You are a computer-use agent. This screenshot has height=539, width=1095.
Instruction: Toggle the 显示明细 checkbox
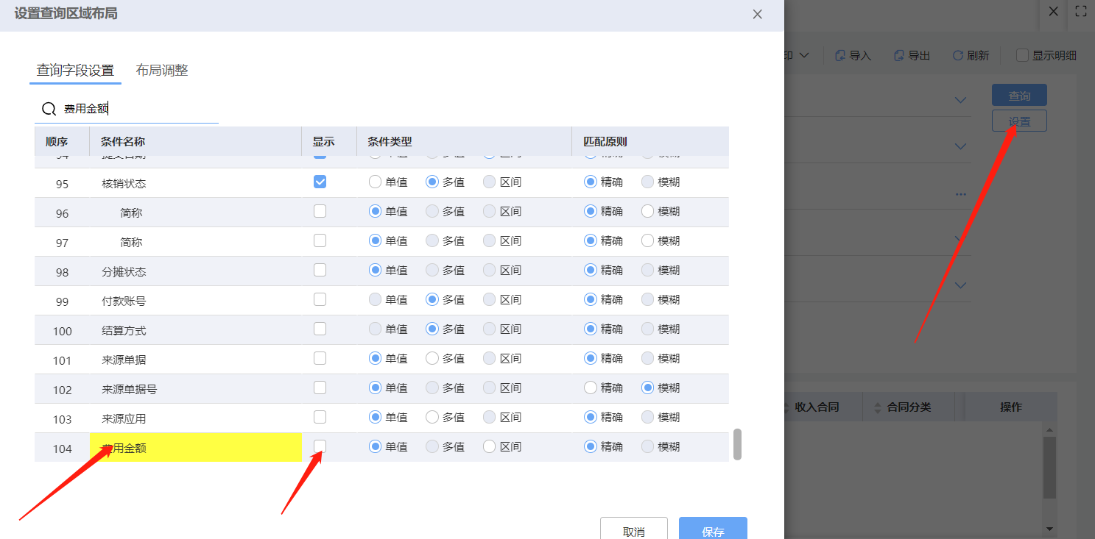(x=1022, y=55)
